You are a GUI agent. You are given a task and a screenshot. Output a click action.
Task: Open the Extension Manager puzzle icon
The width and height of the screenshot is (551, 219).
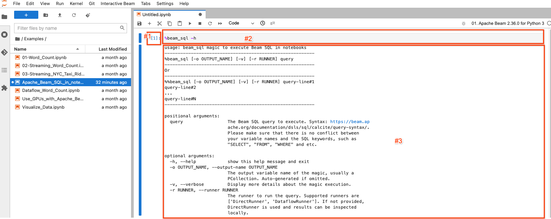pos(4,88)
